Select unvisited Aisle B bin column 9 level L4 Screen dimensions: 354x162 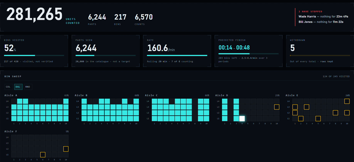130,101
